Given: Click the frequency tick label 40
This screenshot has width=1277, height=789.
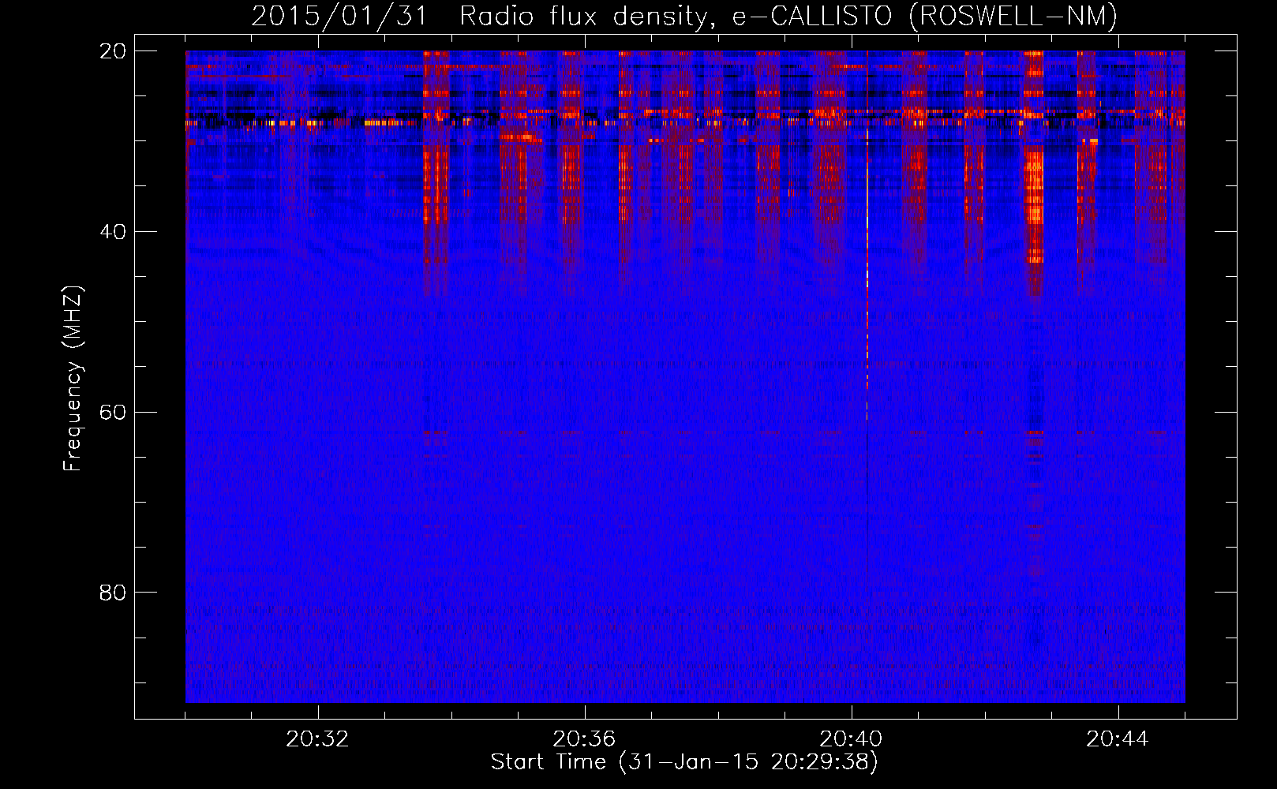Looking at the screenshot, I should pos(113,232).
